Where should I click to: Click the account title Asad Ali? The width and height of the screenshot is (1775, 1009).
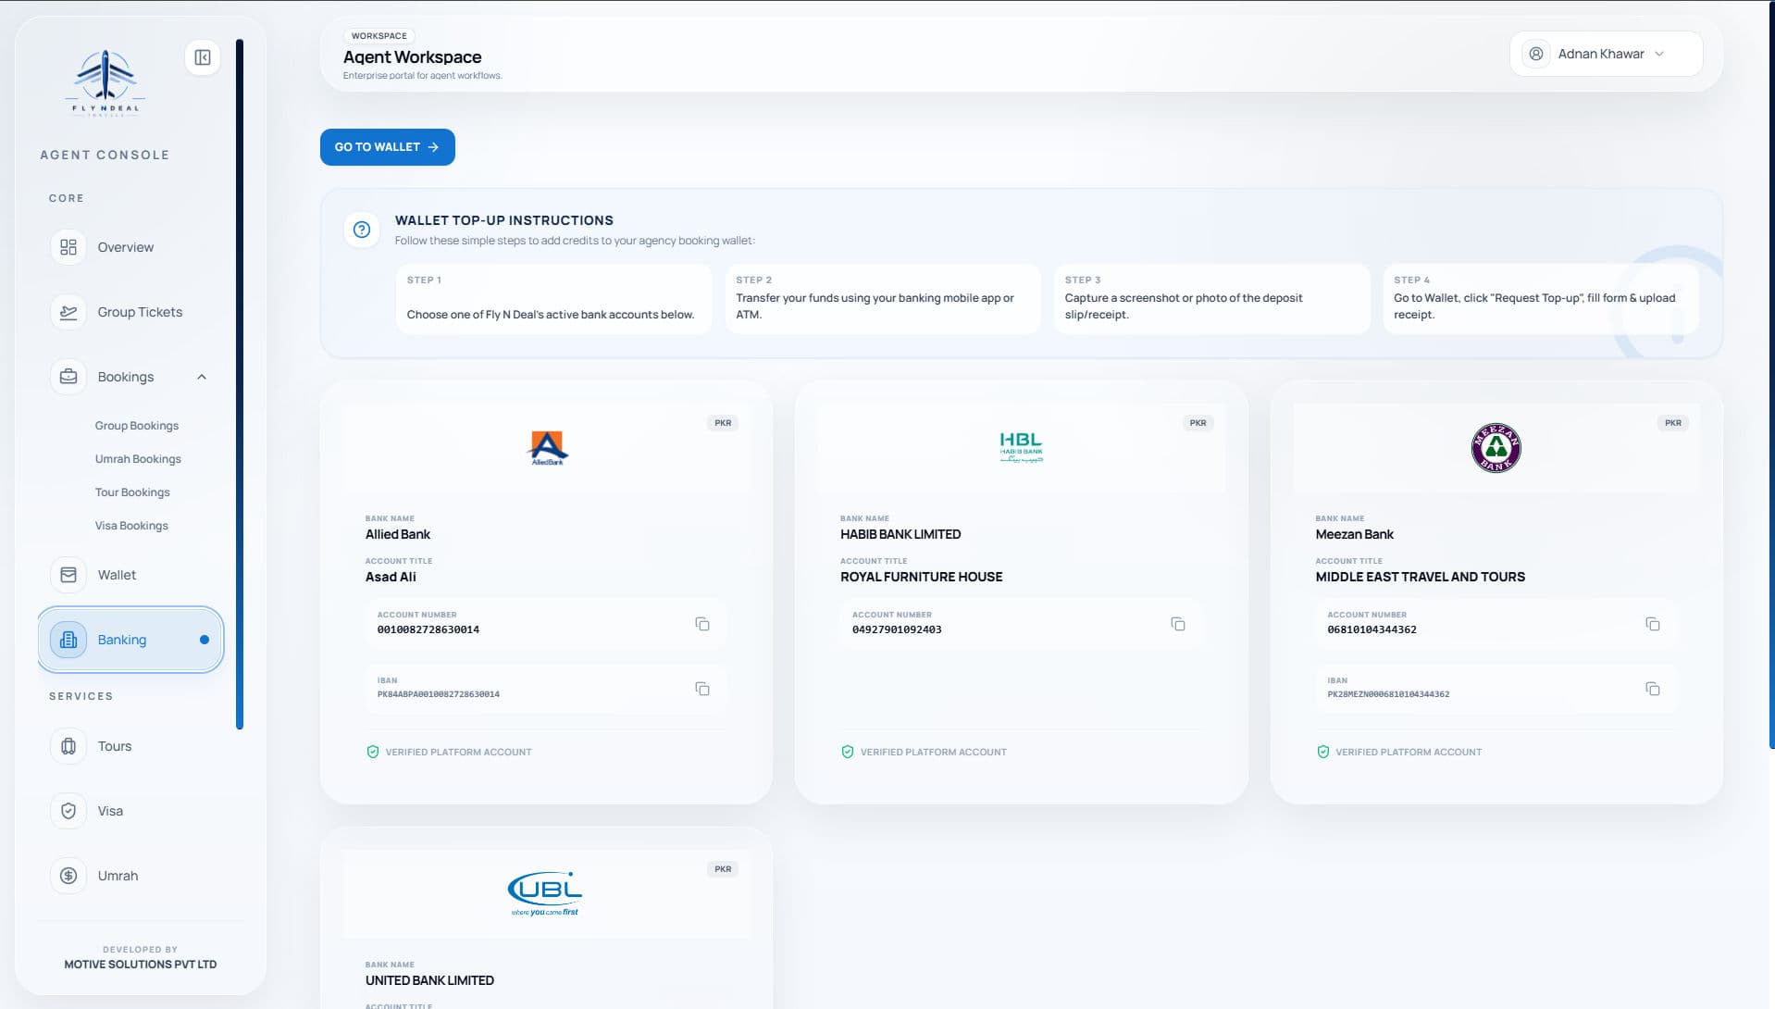(x=391, y=577)
